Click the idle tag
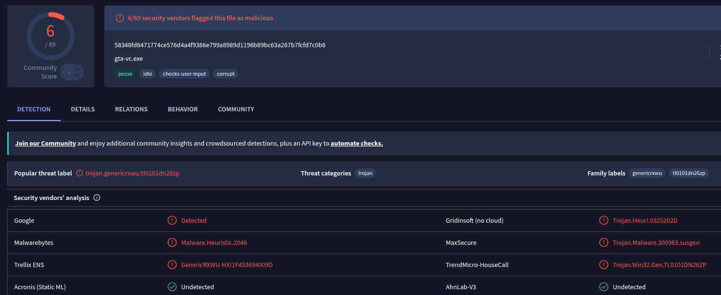The image size is (721, 295). (148, 74)
